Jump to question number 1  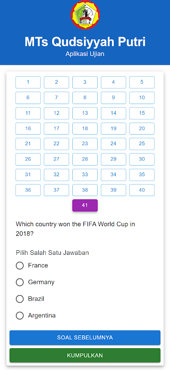(x=28, y=82)
